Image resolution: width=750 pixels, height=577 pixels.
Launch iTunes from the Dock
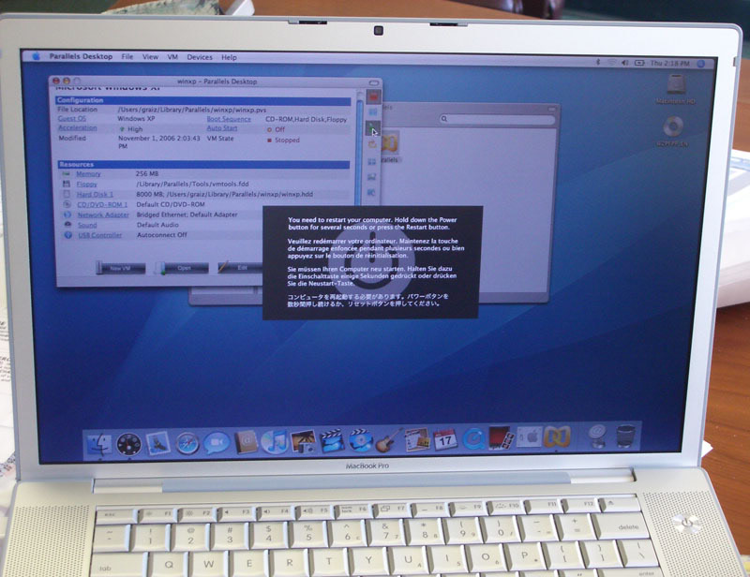[275, 442]
